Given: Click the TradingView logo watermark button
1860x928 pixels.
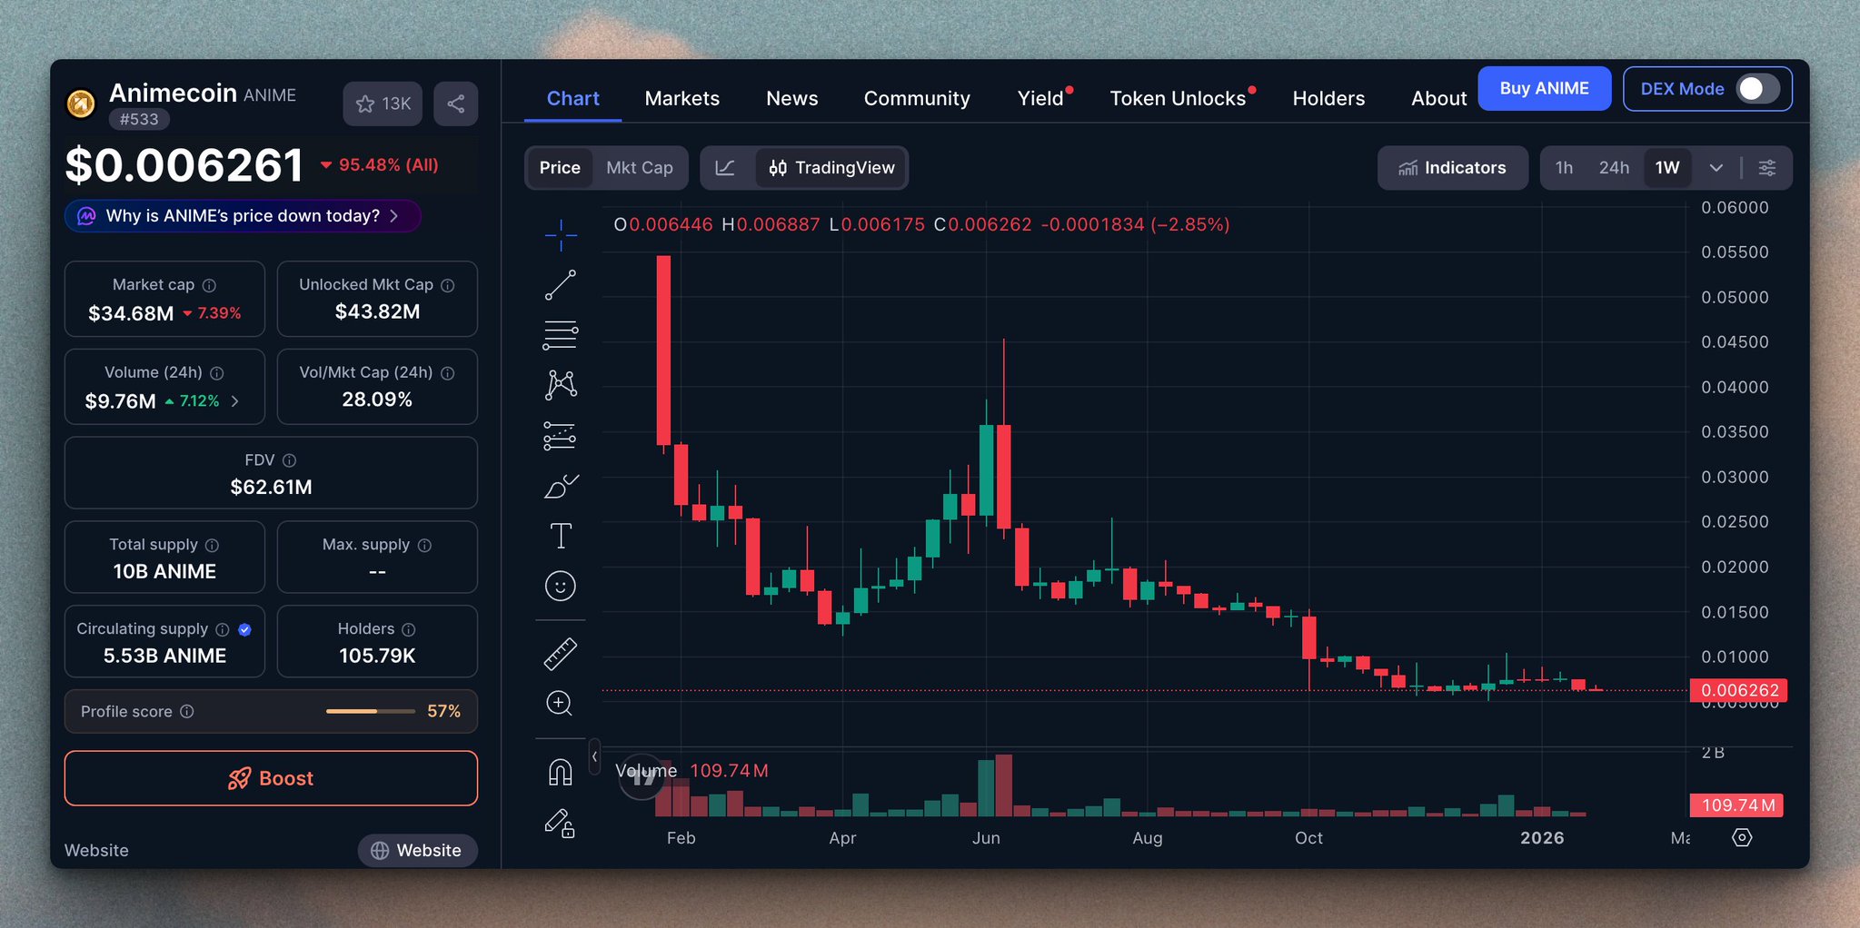Looking at the screenshot, I should click(642, 777).
